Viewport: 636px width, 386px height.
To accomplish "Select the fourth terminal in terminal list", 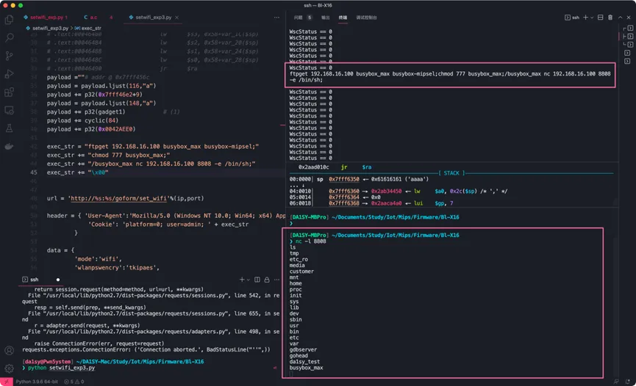I will (x=627, y=53).
